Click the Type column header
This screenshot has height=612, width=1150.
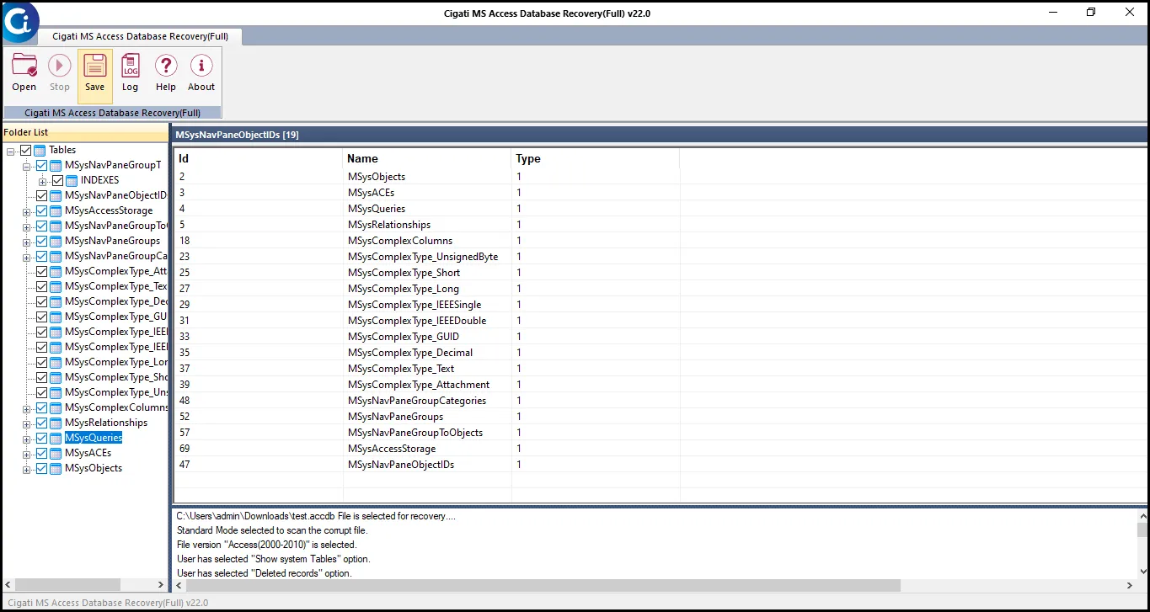[x=596, y=158]
